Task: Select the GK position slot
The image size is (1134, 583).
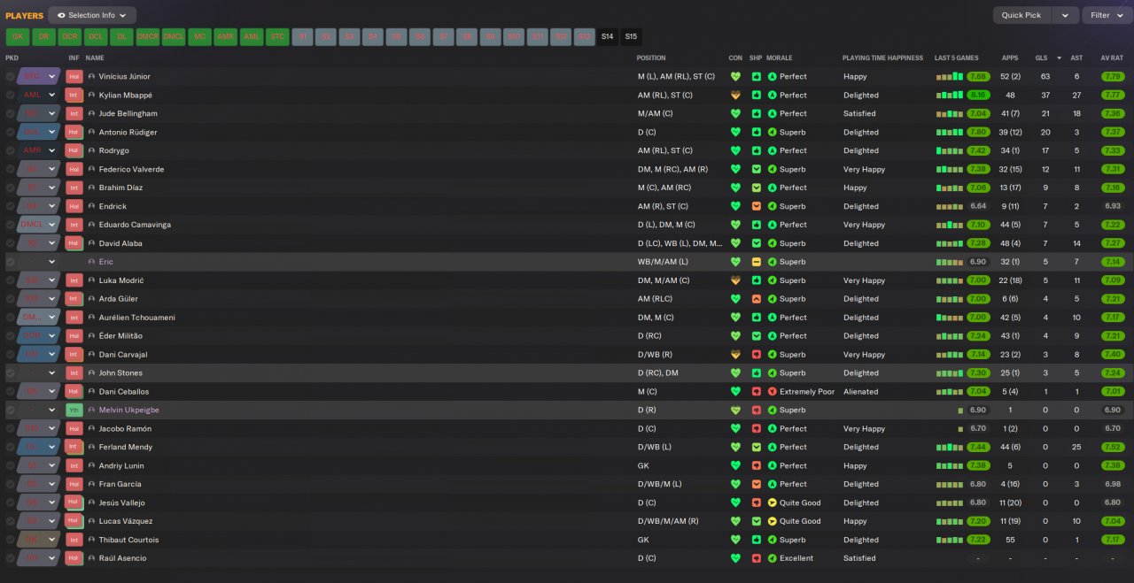Action: (17, 37)
